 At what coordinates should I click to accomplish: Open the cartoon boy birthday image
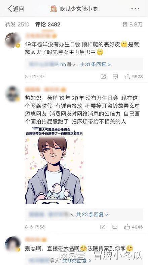54,165
